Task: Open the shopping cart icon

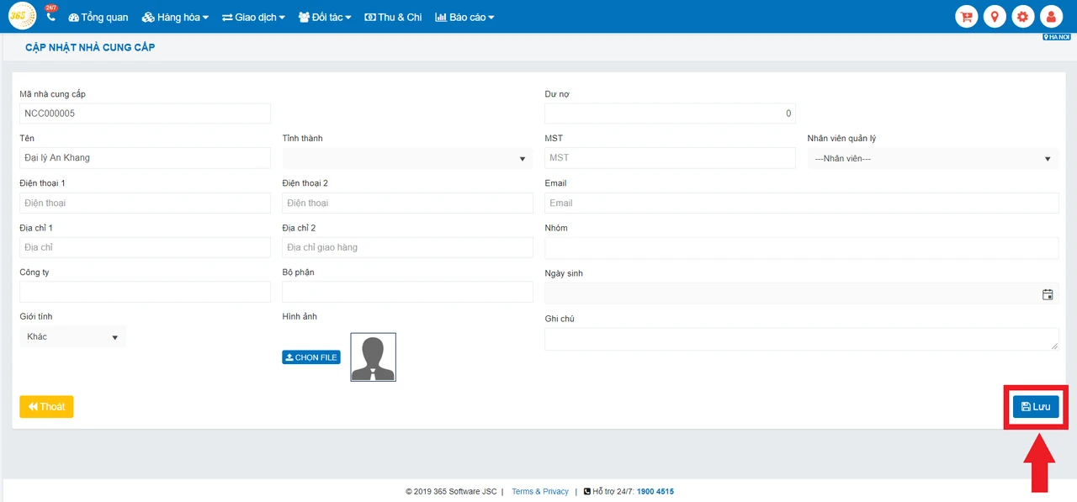Action: (x=967, y=16)
